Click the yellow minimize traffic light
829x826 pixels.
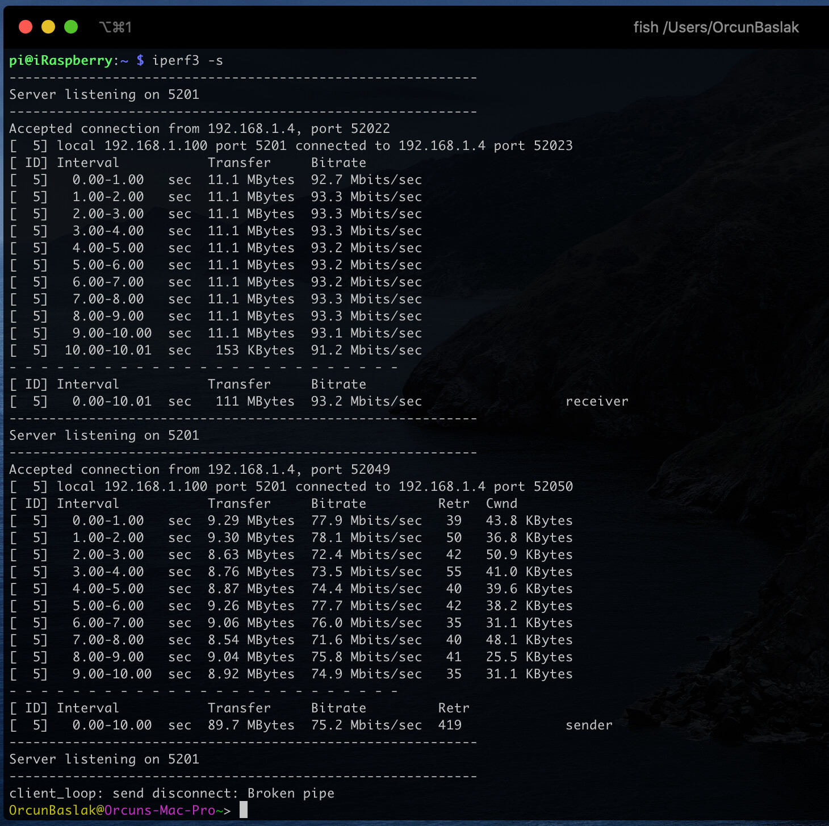click(48, 26)
